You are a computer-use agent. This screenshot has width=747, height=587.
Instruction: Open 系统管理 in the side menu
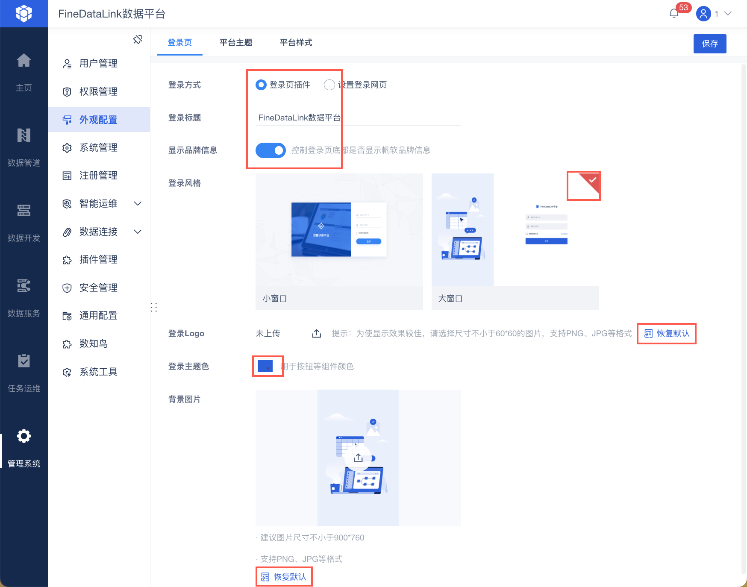[99, 148]
